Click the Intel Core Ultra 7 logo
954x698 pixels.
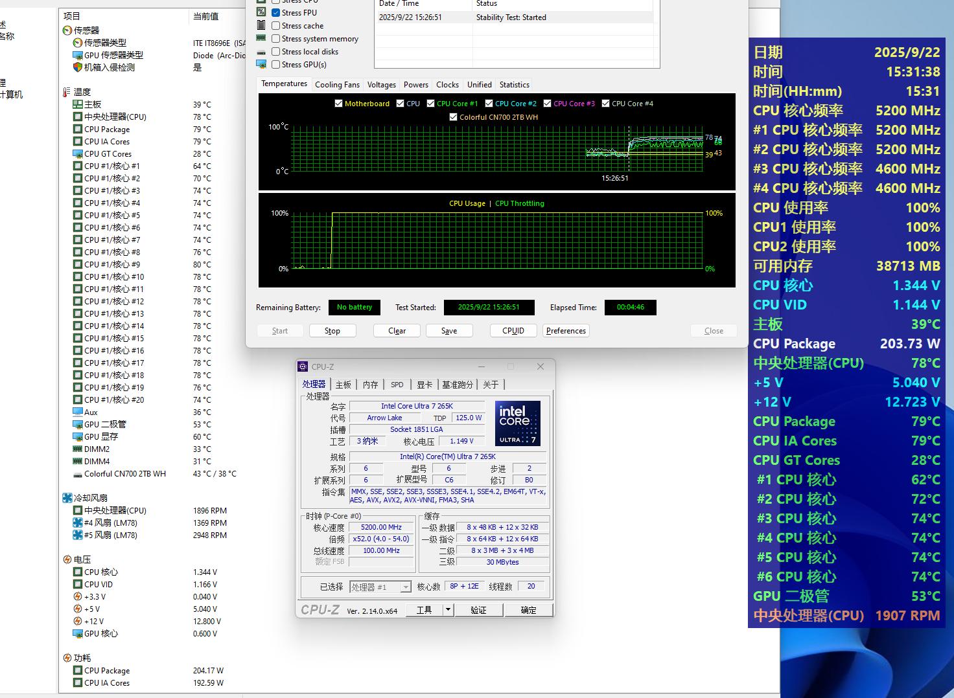(517, 423)
